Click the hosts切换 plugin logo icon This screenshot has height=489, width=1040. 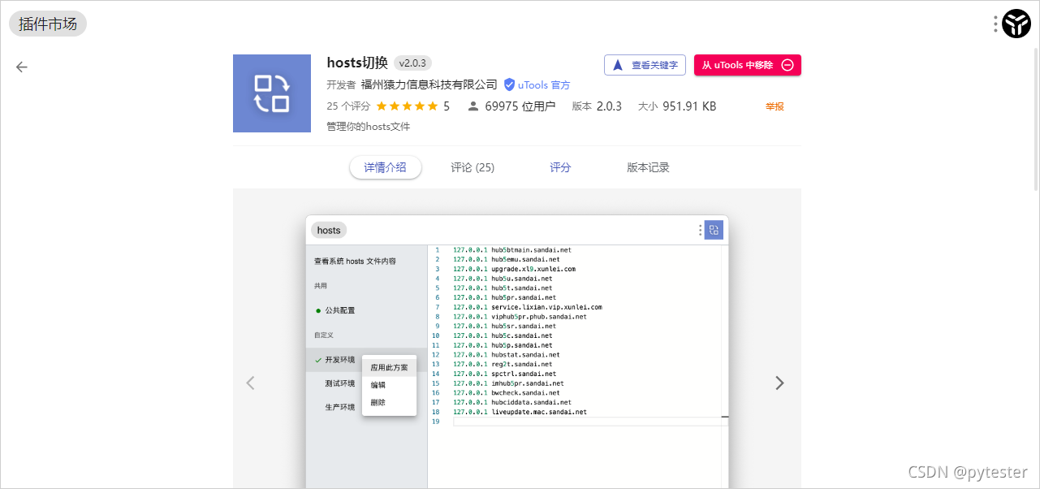click(x=272, y=93)
